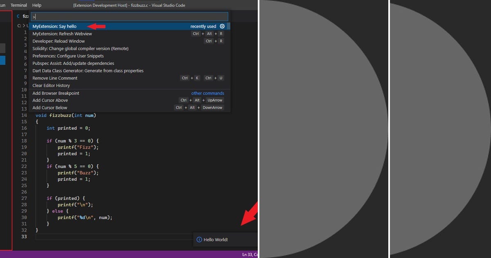This screenshot has height=258, width=491.
Task: Open the other commands link
Action: (207, 93)
